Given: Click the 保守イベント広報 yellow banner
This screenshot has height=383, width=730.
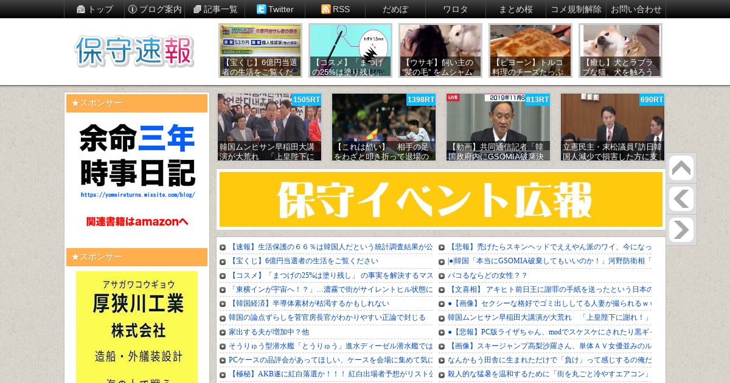Looking at the screenshot, I should tap(441, 199).
